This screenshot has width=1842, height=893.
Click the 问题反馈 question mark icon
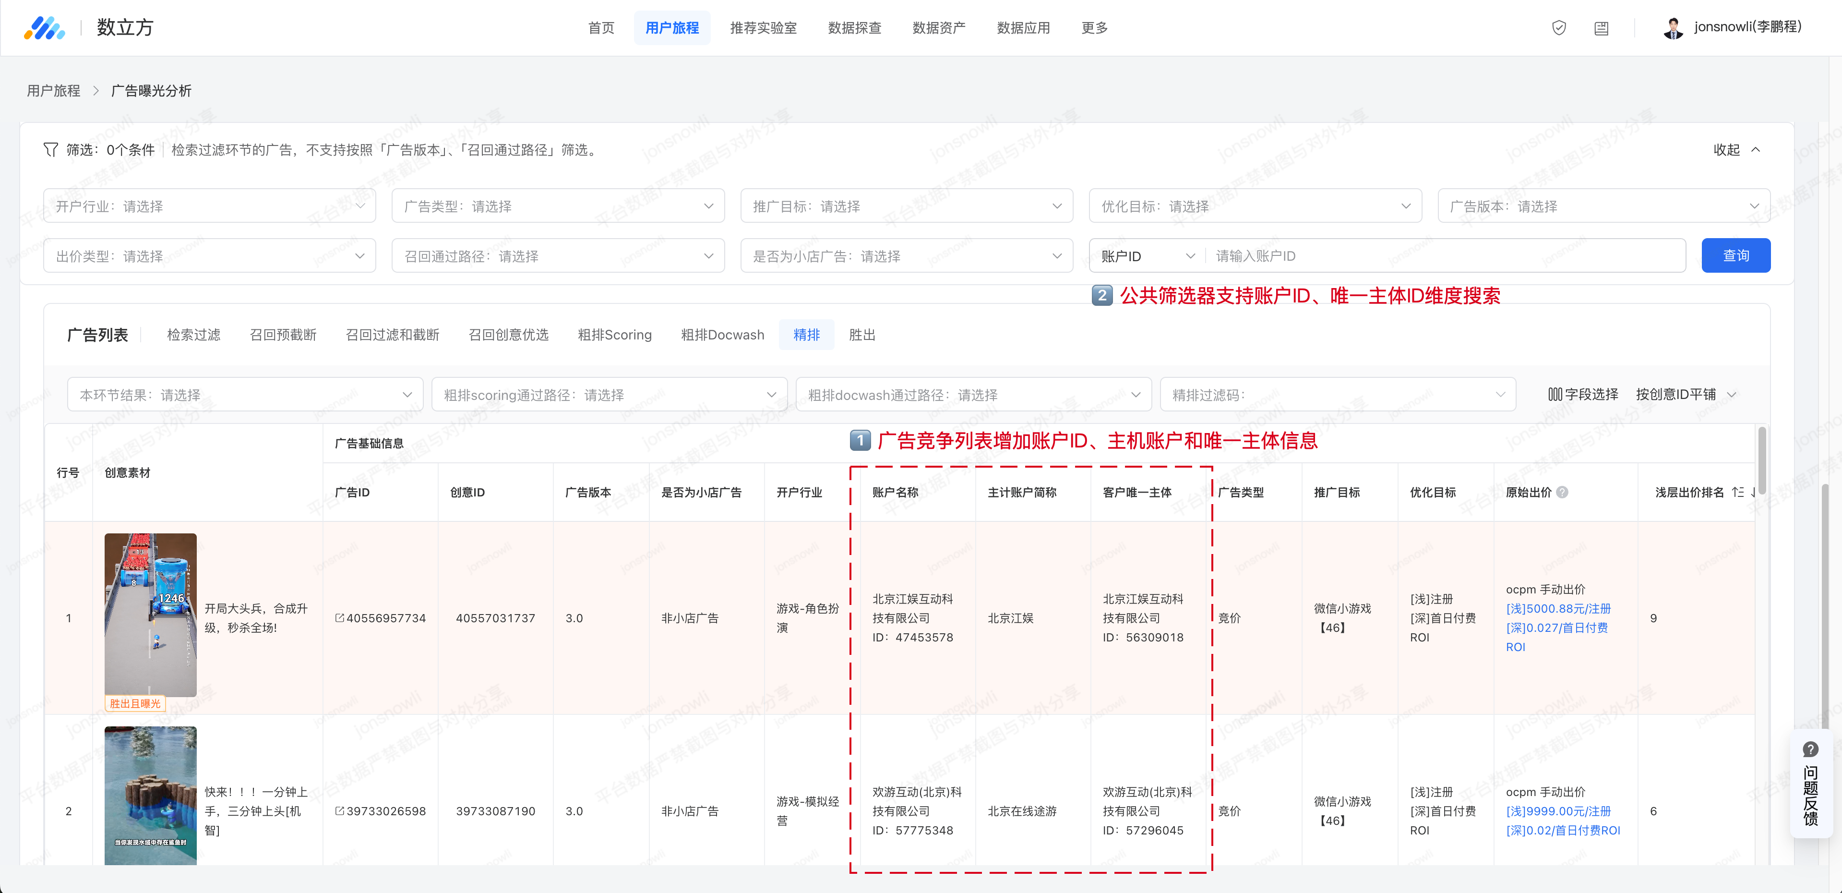coord(1810,749)
